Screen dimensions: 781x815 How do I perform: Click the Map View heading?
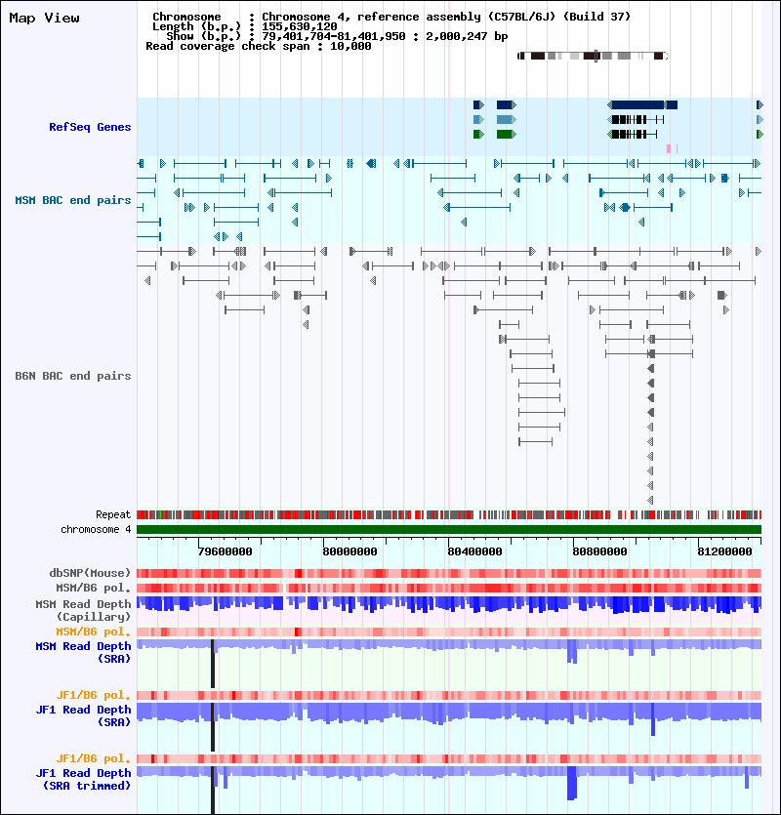click(x=44, y=19)
